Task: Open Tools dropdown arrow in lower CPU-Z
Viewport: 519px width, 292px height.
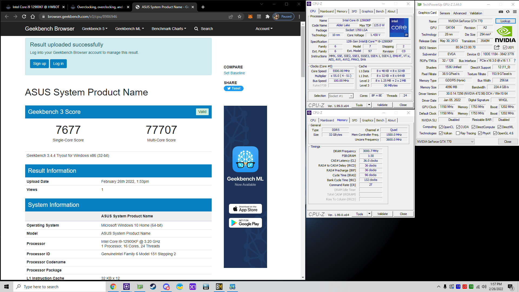Action: 369,214
